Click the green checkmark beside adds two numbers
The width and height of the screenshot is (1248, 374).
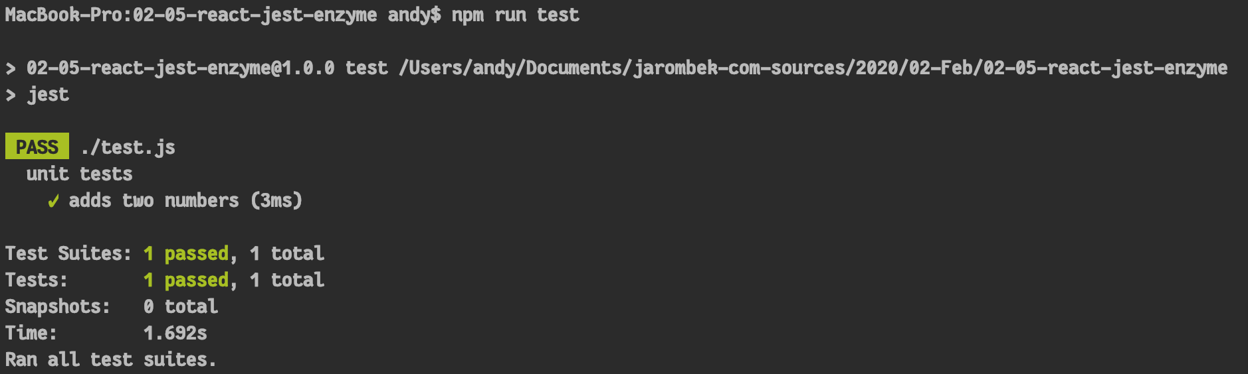(53, 201)
